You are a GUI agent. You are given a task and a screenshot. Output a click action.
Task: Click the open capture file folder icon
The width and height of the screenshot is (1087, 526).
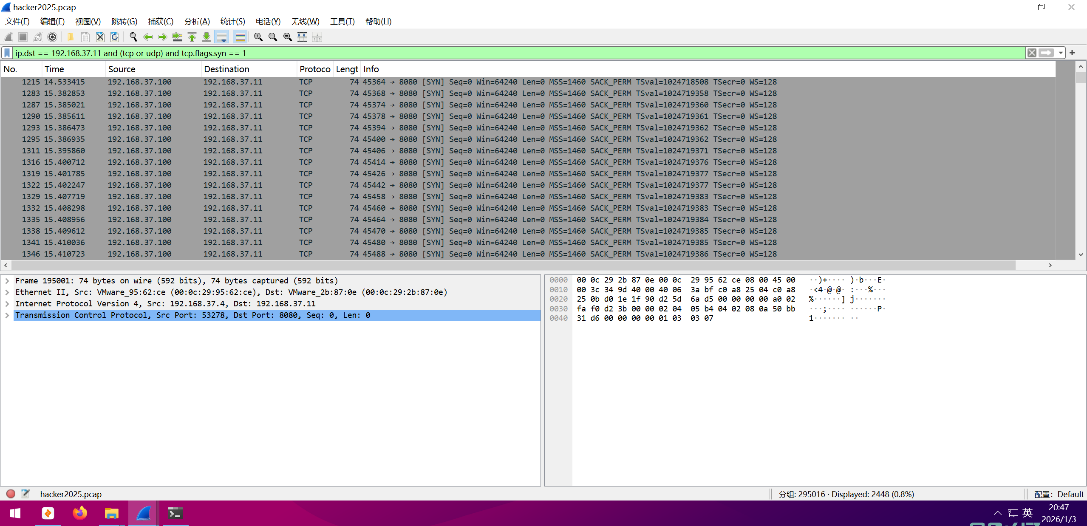pos(71,37)
